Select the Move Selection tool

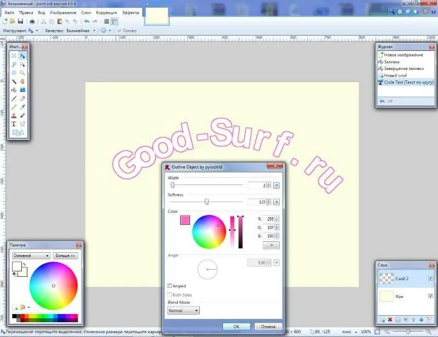[x=22, y=65]
